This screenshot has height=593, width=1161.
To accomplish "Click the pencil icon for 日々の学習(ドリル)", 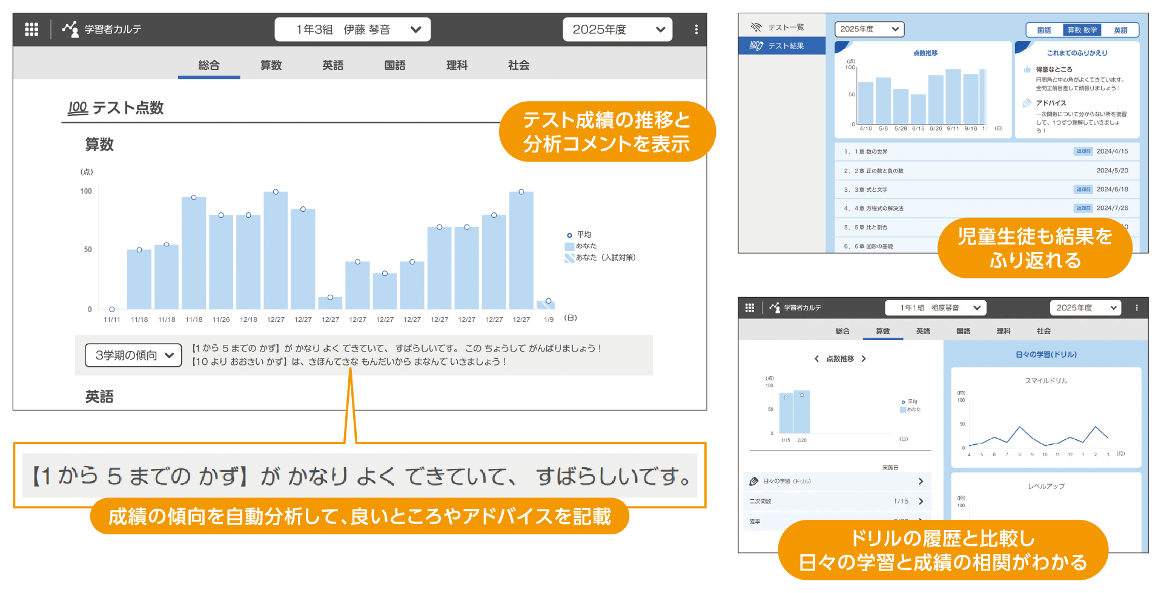I will (754, 481).
